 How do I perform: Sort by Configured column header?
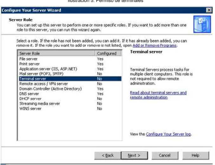108,53
